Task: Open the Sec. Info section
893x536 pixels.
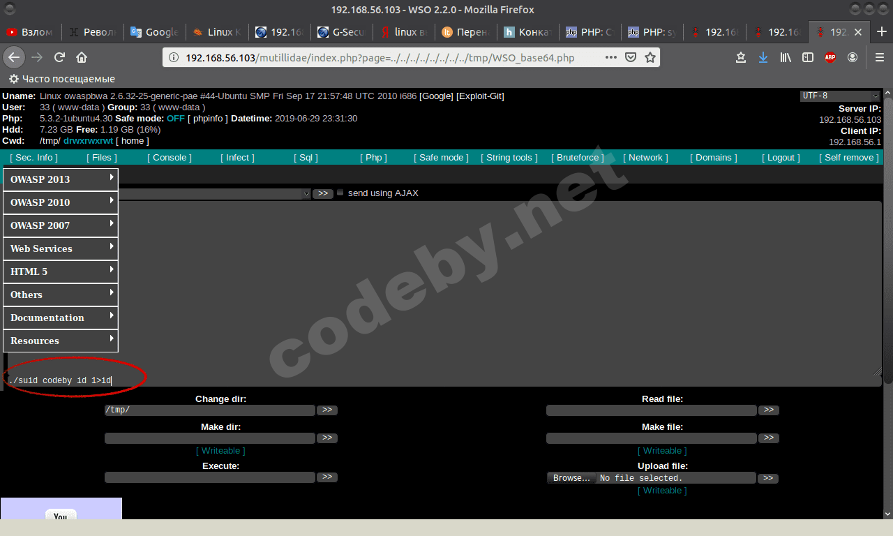Action: pyautogui.click(x=34, y=158)
